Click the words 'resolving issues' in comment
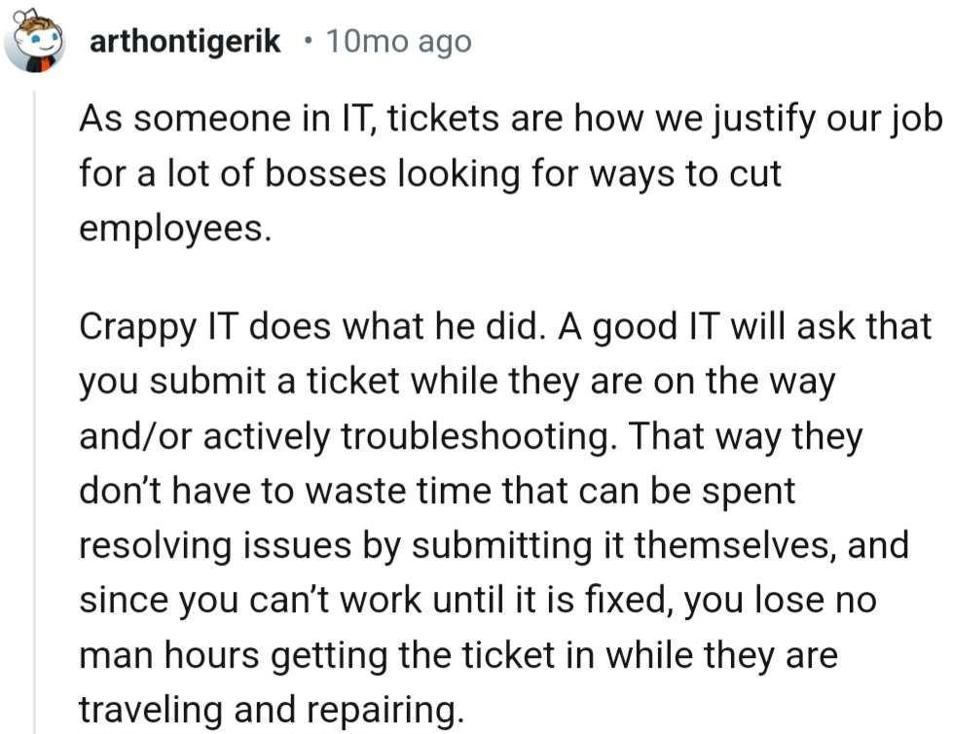953x734 pixels. pos(215,546)
